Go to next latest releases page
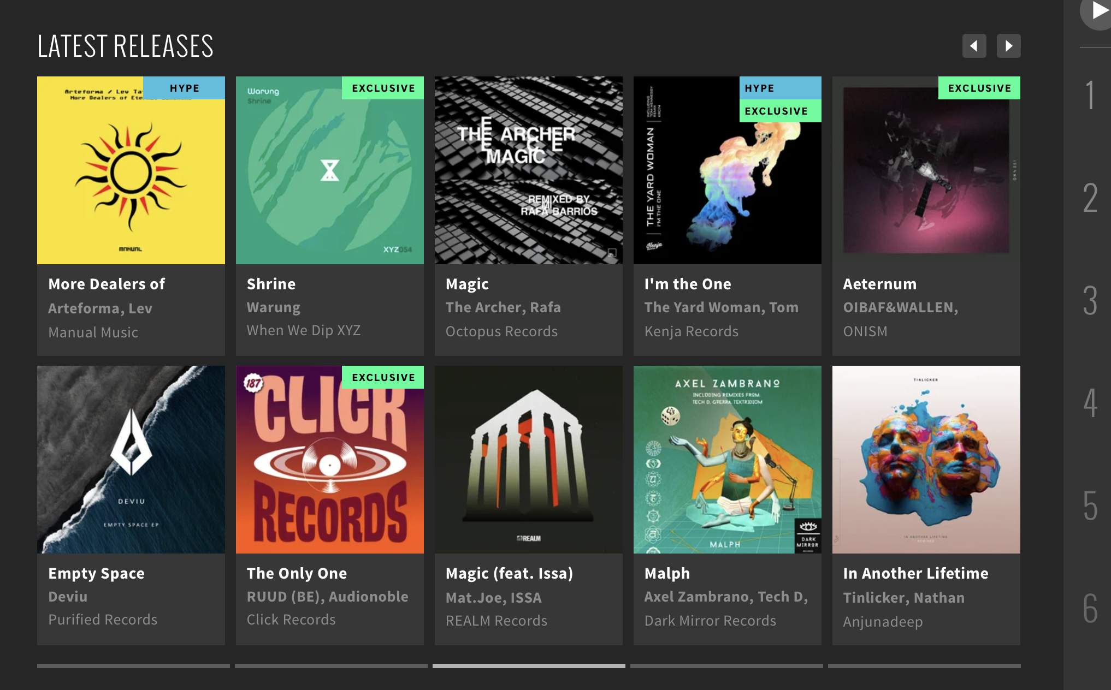Viewport: 1111px width, 690px height. (1008, 46)
